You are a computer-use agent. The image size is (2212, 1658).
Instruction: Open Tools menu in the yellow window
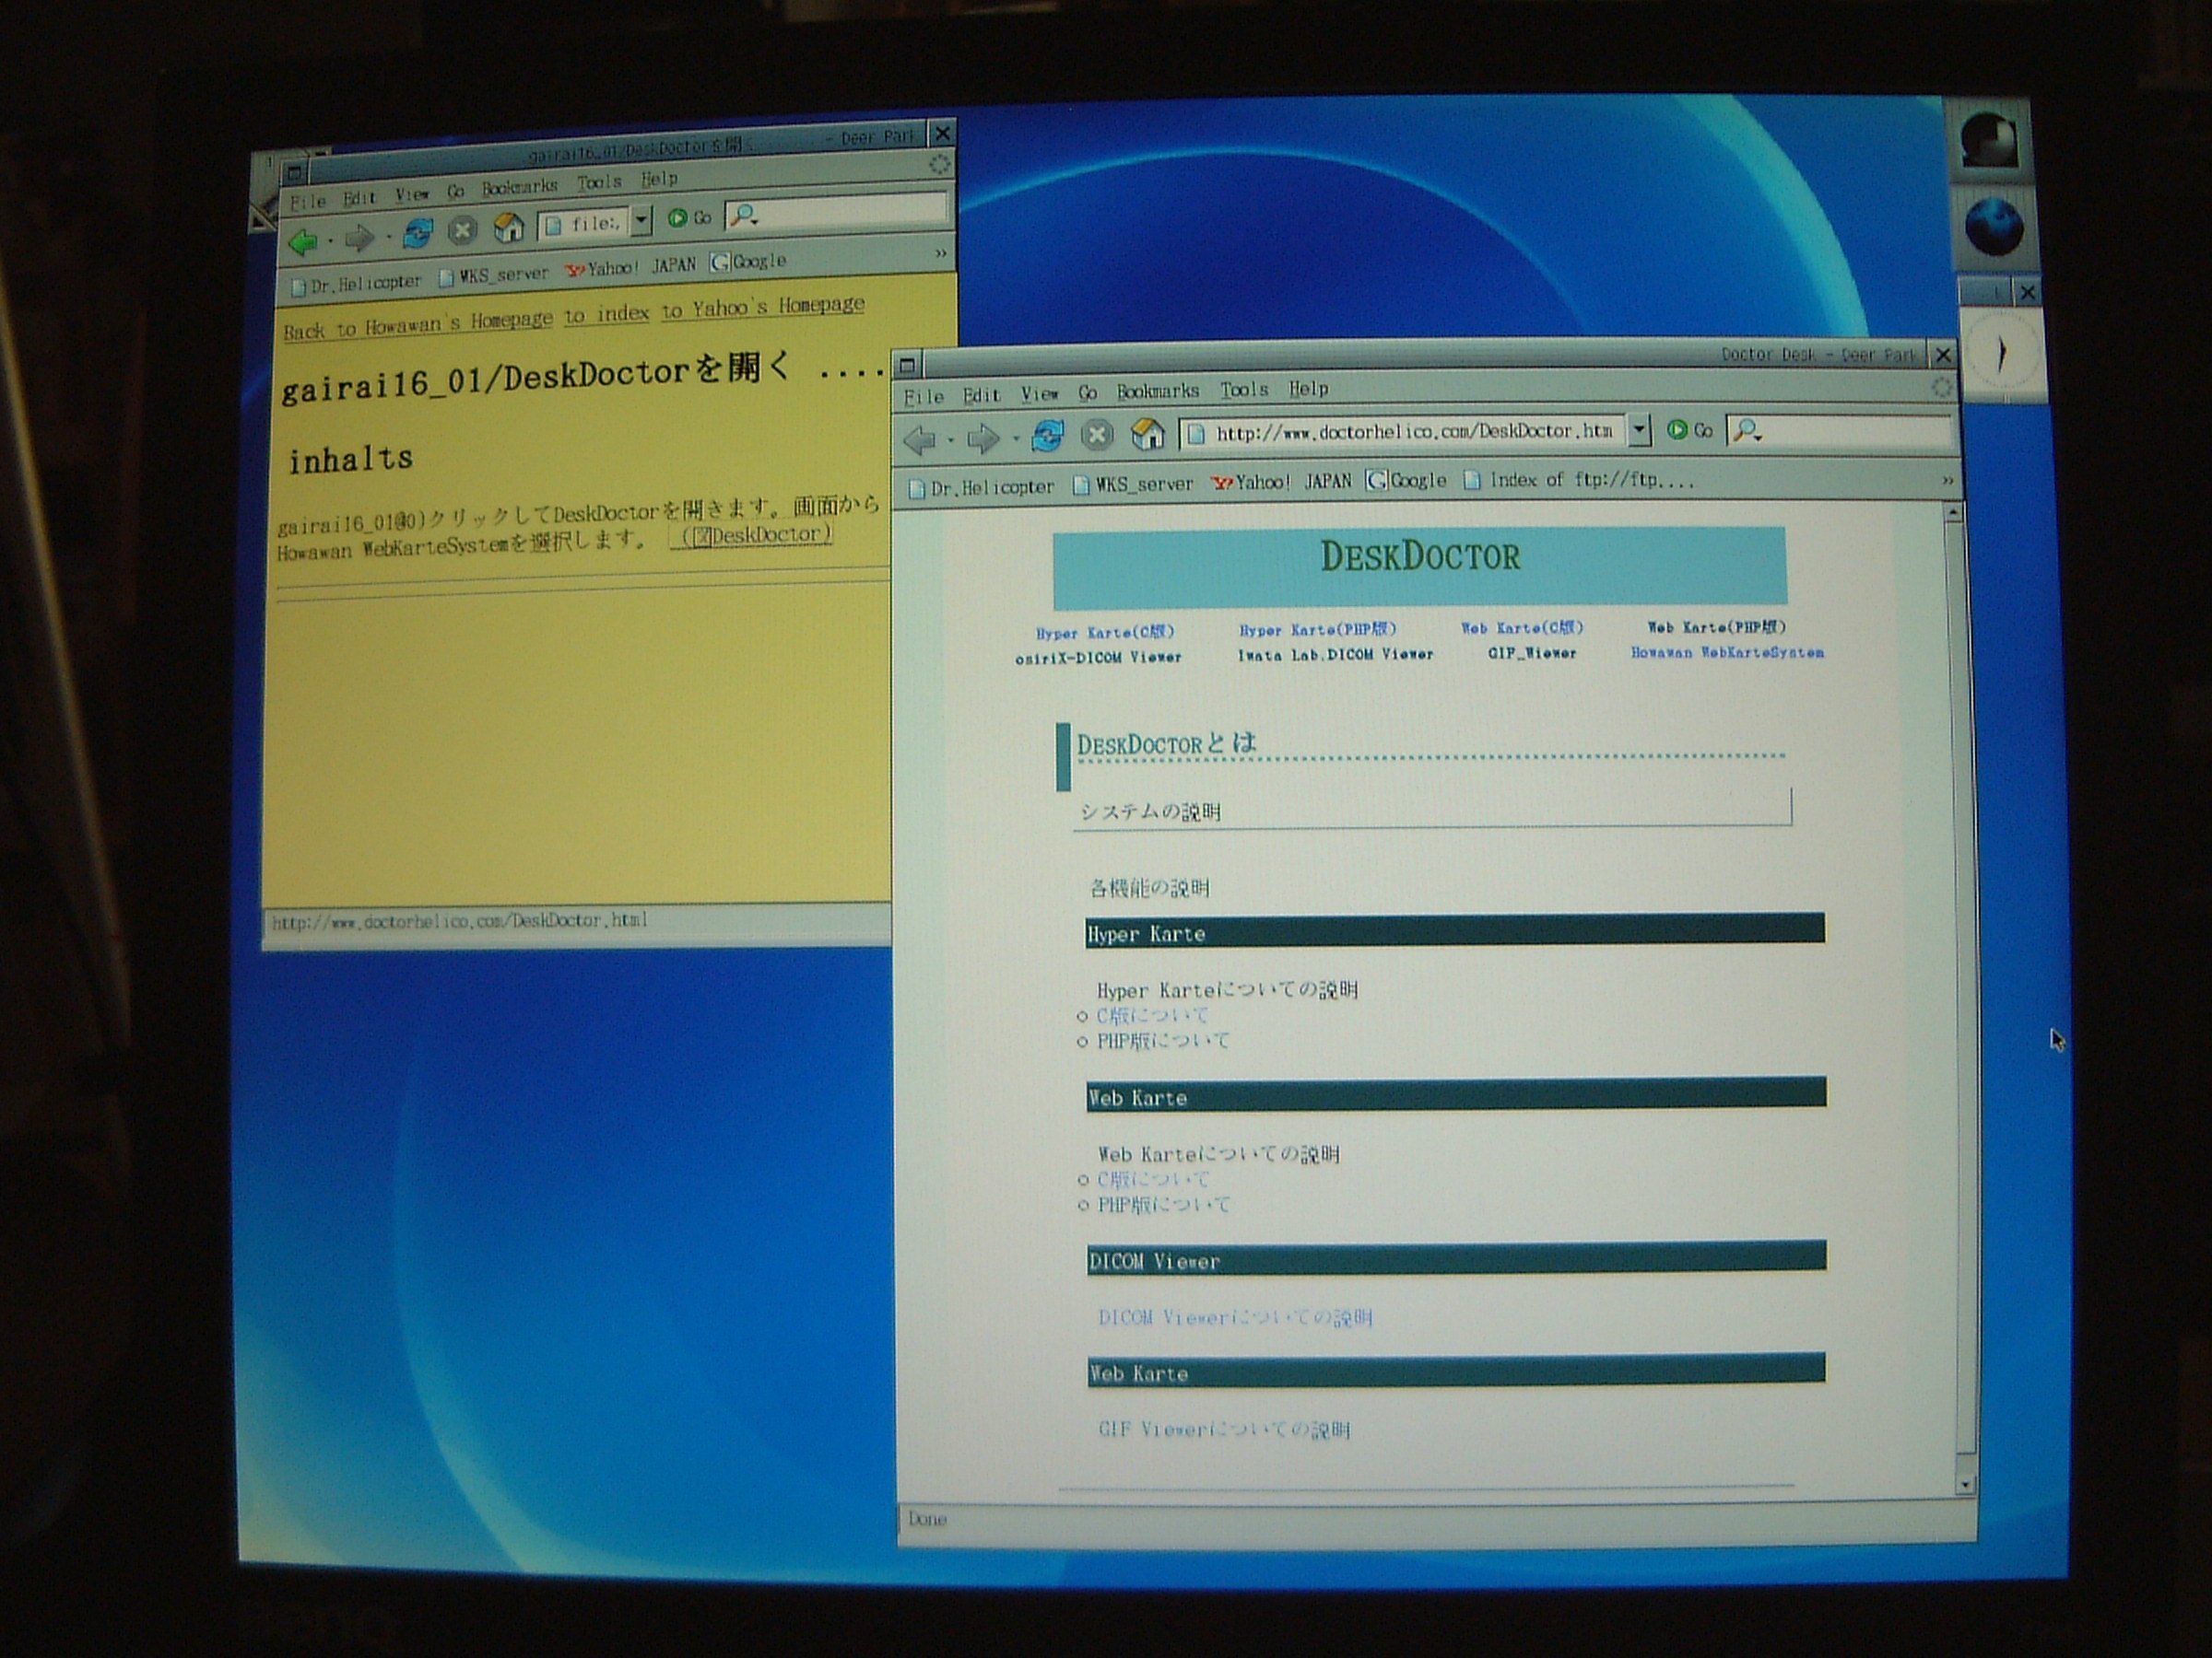pos(599,181)
